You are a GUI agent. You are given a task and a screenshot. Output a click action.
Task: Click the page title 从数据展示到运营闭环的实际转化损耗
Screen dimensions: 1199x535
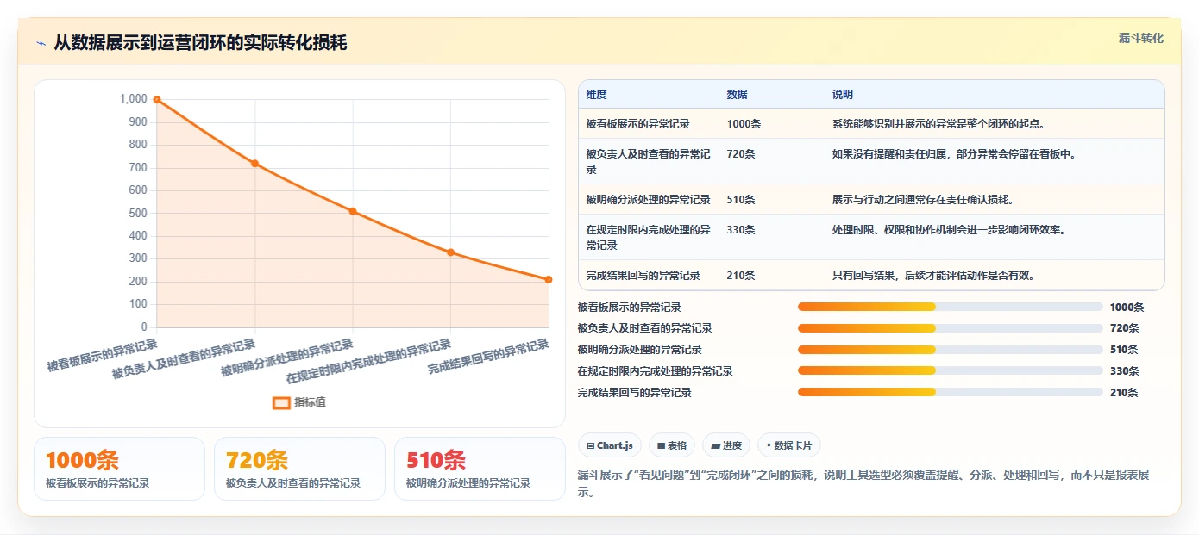point(200,43)
